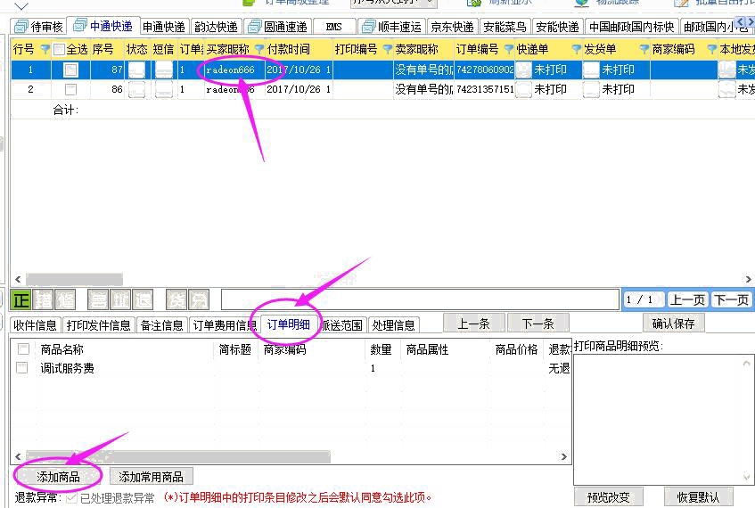Collapse the top panel chevron
This screenshot has width=755, height=508.
21,6
